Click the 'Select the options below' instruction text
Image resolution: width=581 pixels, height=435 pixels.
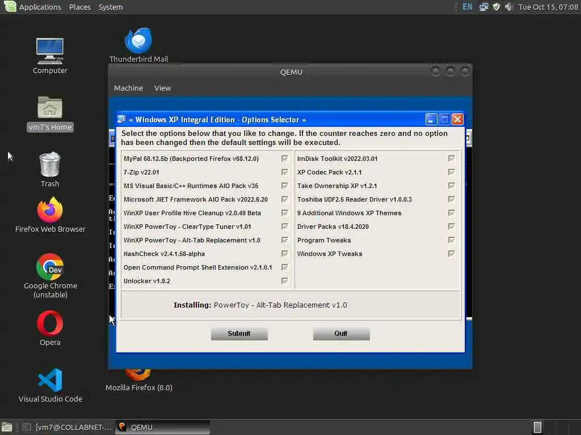[284, 138]
